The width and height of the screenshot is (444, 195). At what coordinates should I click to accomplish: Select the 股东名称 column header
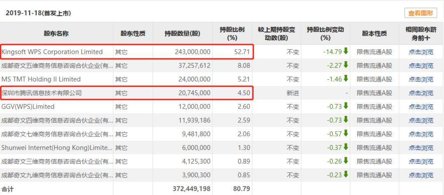click(x=57, y=34)
